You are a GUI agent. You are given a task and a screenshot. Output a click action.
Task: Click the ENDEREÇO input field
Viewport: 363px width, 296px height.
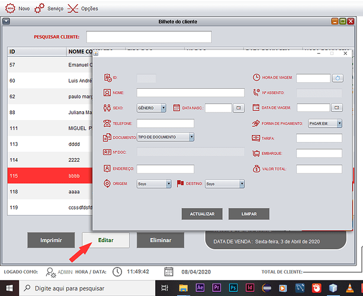(165, 169)
